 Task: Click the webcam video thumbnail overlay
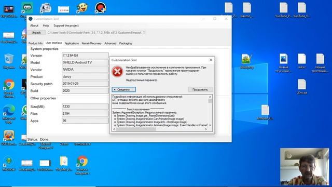305,167
